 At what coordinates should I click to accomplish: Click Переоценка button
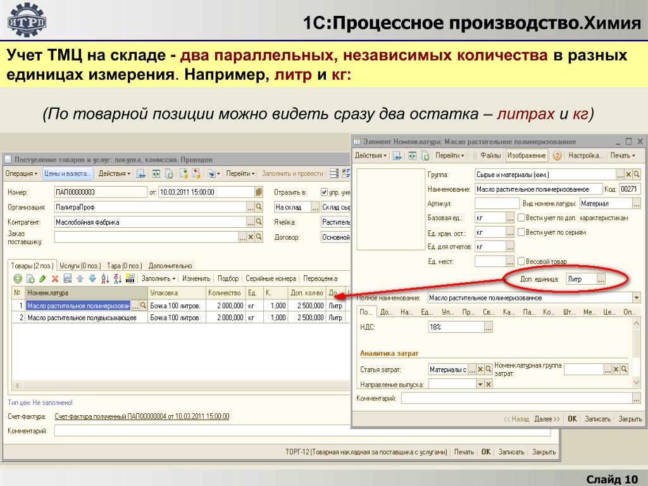coord(320,279)
